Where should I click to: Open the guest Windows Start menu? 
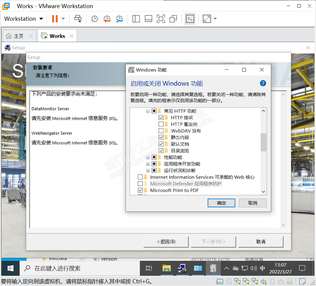(x=11, y=268)
